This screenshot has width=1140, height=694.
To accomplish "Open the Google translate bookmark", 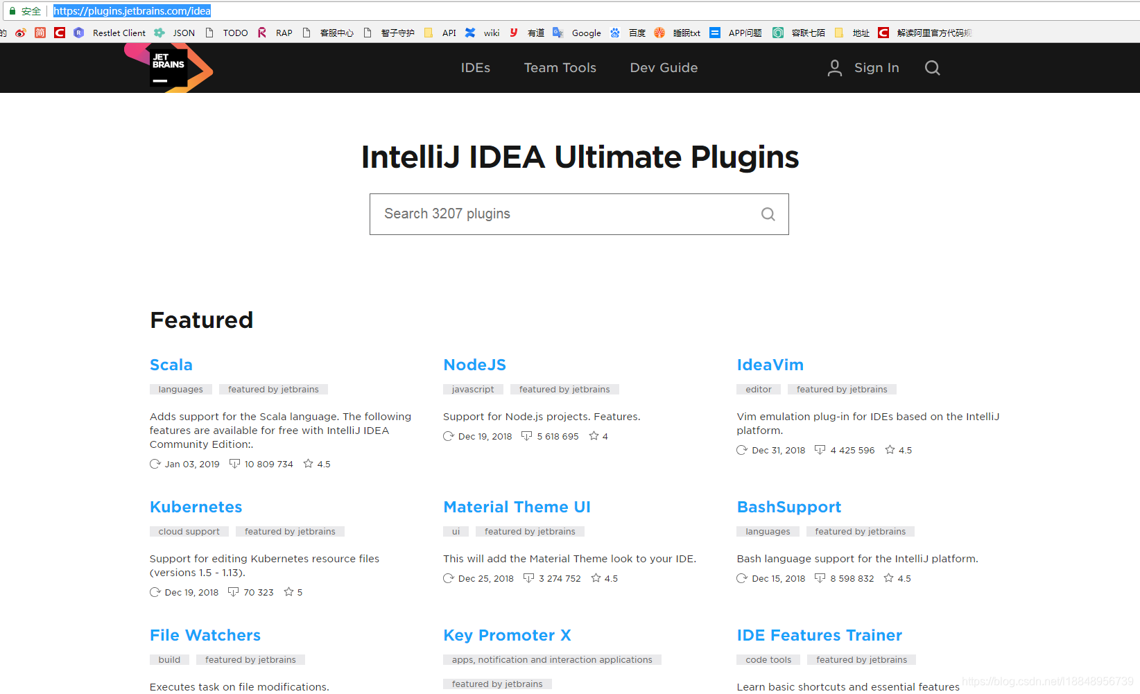I will click(x=576, y=33).
